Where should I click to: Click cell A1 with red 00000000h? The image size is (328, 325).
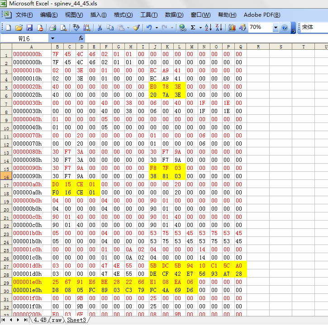tap(32, 54)
